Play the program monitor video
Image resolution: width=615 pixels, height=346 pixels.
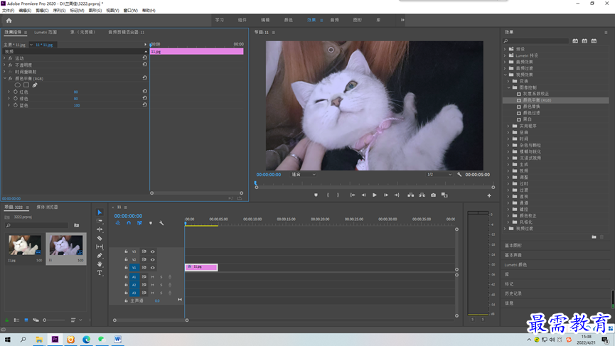375,195
